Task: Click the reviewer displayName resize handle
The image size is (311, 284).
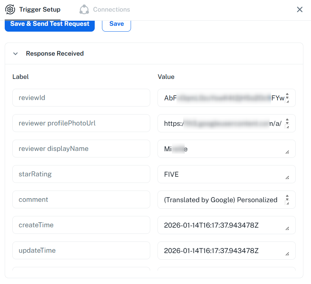Action: 287,152
